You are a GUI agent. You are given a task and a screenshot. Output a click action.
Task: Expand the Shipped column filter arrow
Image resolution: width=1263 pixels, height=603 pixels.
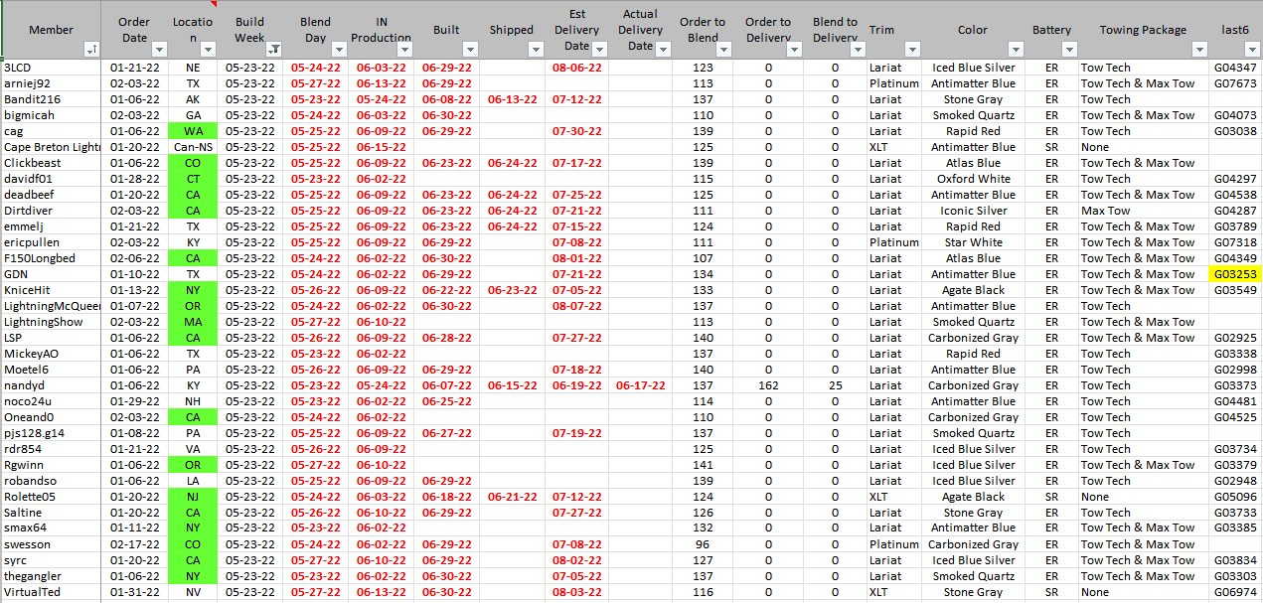click(x=537, y=49)
